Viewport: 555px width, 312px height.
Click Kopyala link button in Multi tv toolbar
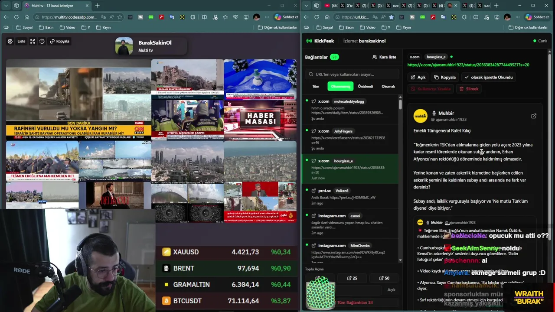pos(59,41)
